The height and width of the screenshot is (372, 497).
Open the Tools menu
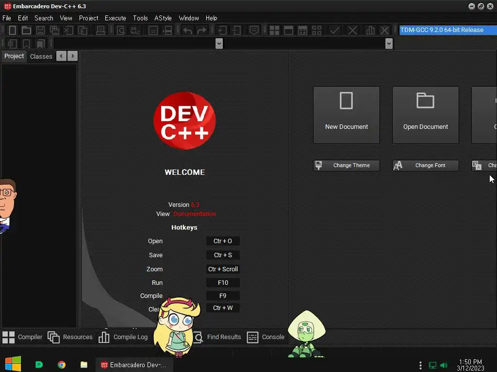point(140,18)
